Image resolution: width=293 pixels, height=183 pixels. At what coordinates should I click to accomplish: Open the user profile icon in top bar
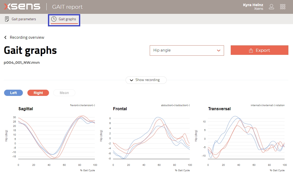point(271,7)
